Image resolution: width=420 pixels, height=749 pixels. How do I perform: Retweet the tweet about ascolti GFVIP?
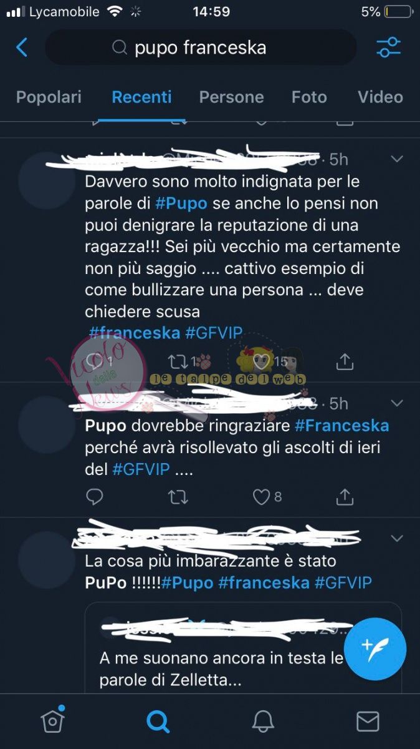tap(178, 497)
